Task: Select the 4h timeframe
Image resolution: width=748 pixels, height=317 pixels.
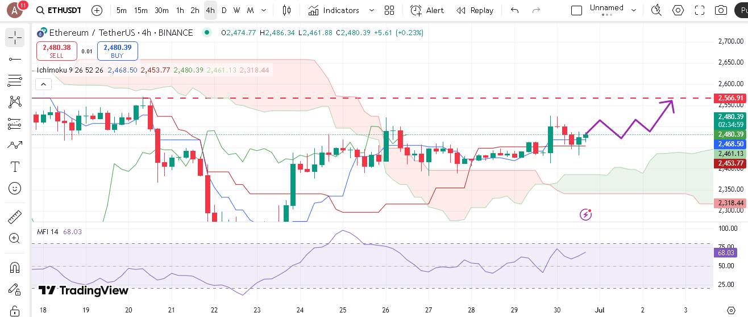Action: pyautogui.click(x=210, y=10)
